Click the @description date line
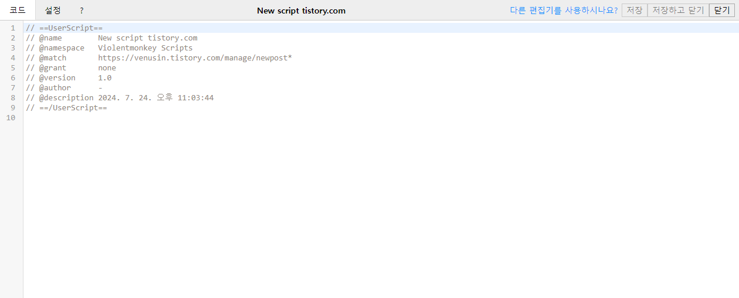739x298 pixels. click(120, 98)
